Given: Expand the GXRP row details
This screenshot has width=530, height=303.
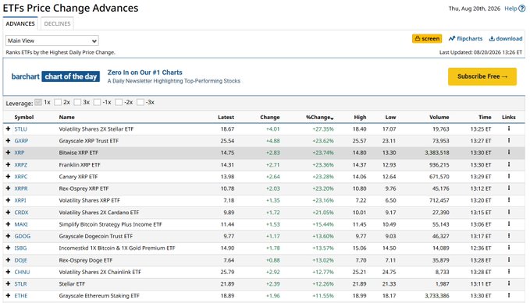Looking at the screenshot, I should (x=8, y=140).
